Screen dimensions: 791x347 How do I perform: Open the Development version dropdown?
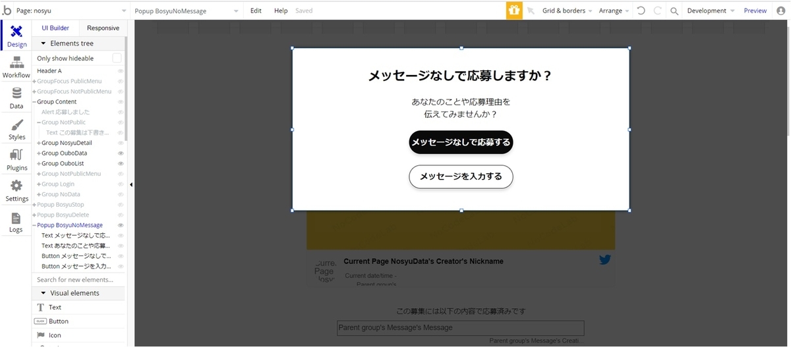pos(711,11)
